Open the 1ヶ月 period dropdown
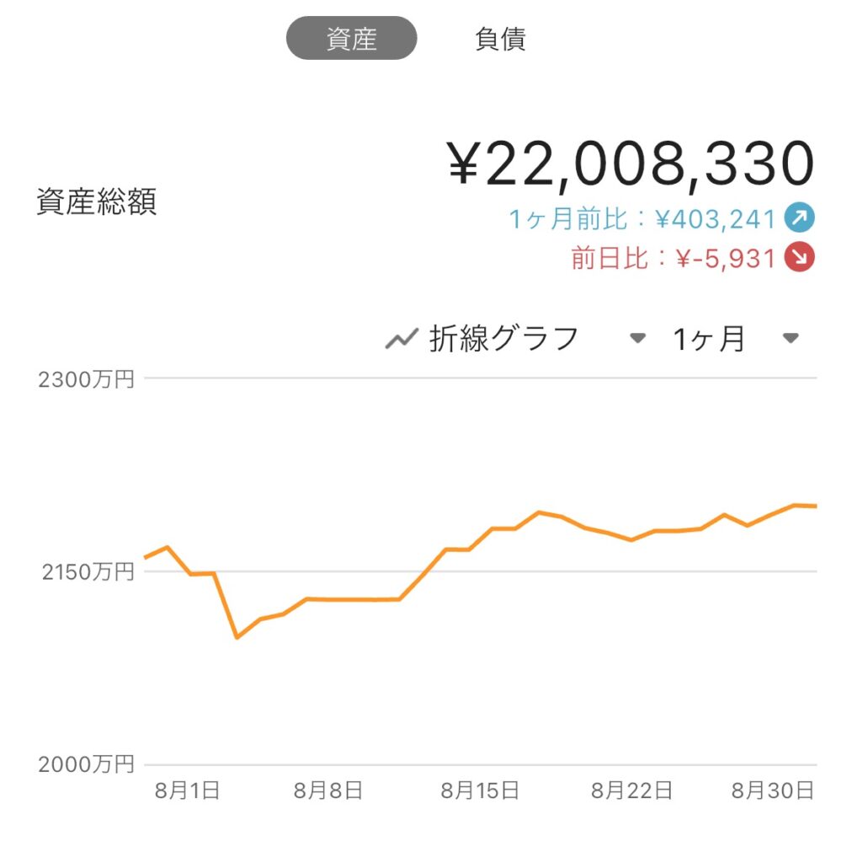The image size is (852, 863). click(708, 339)
